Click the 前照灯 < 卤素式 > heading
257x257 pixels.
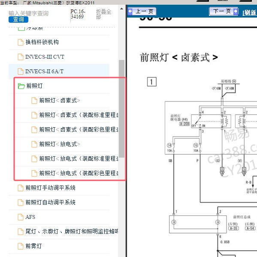[179, 57]
